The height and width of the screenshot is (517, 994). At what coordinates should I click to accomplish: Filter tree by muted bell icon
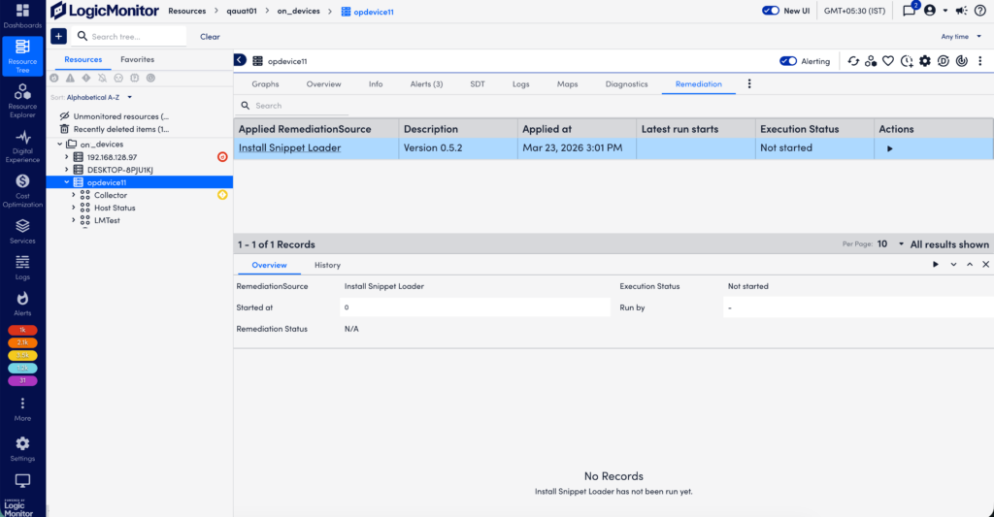tap(102, 78)
